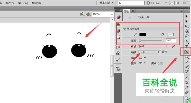
Task: Open the Info panel icon
Action: [118, 31]
